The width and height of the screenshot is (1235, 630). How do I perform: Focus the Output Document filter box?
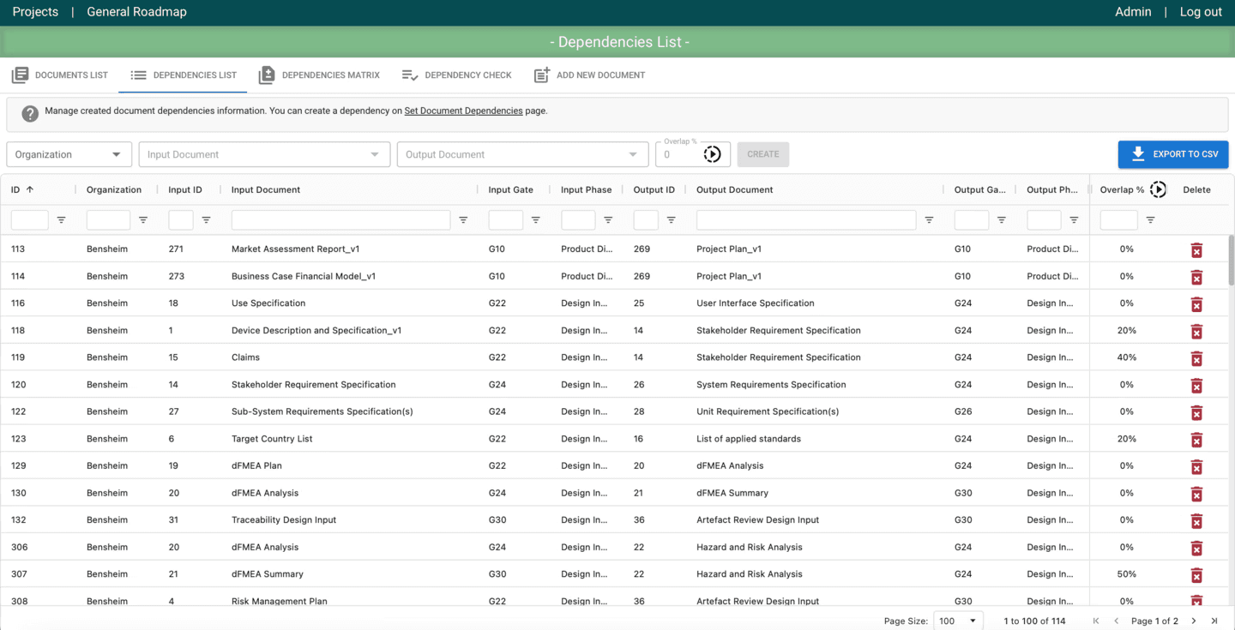coord(806,220)
